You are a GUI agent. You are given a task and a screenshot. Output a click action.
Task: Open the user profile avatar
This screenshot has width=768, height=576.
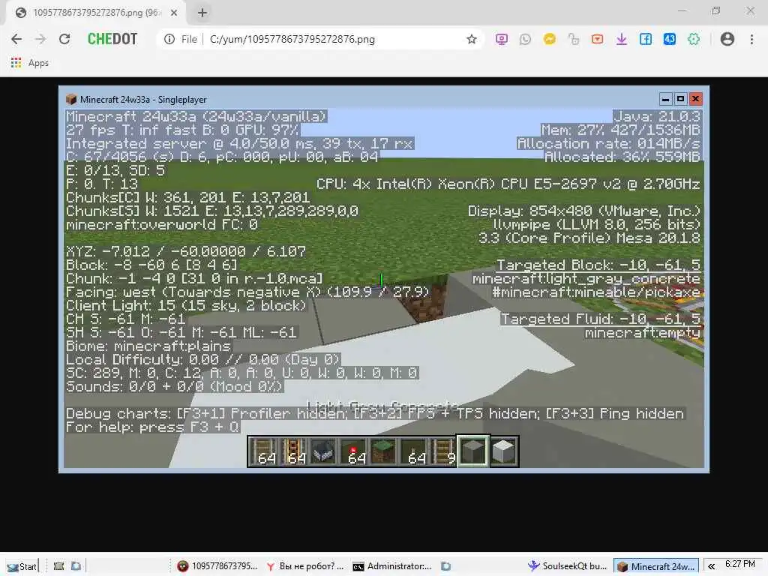(x=727, y=39)
